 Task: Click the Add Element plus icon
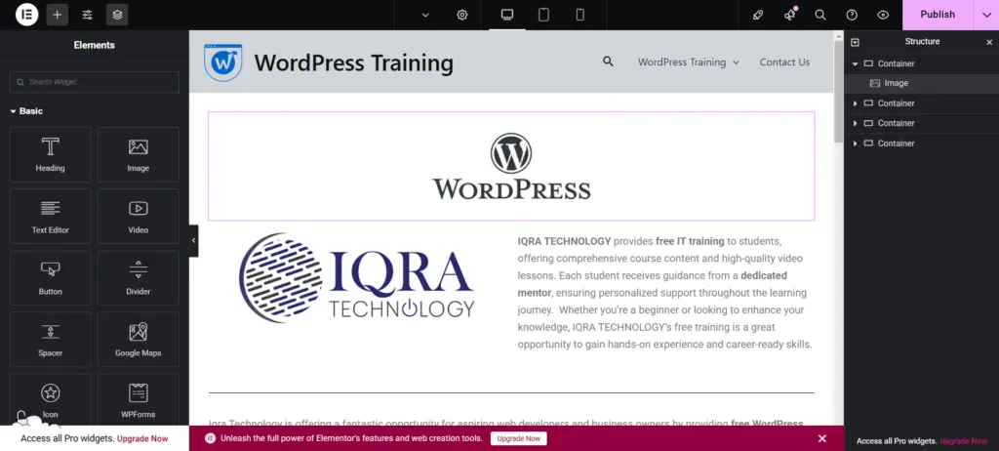pos(58,15)
